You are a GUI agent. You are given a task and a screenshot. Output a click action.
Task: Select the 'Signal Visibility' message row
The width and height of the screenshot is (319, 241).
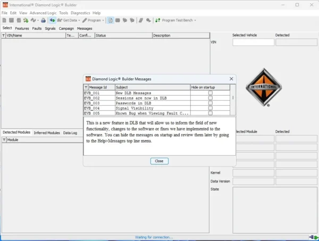click(x=157, y=108)
